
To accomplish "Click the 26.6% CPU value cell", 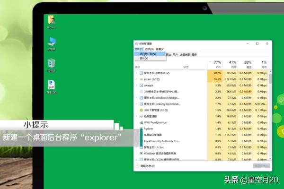I will pos(215,79).
